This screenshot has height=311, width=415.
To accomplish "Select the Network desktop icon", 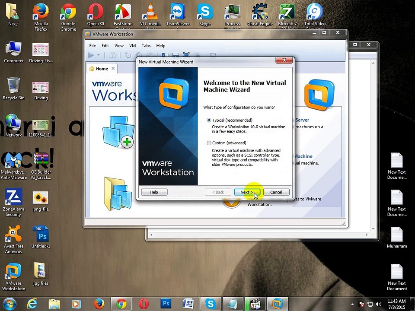I will point(13,126).
